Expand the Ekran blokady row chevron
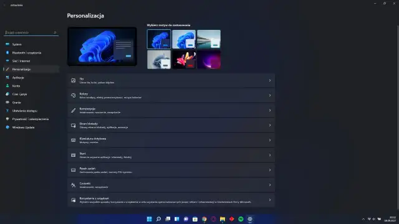This screenshot has height=224, width=399. [x=270, y=125]
